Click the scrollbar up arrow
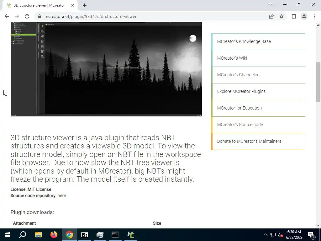Image resolution: width=321 pixels, height=241 pixels. pos(318,25)
